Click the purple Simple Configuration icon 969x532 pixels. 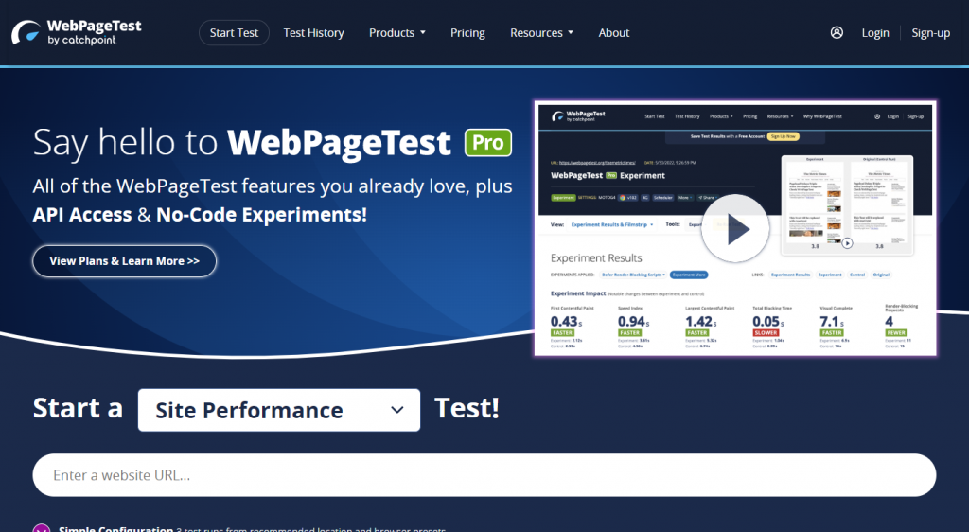click(x=42, y=528)
